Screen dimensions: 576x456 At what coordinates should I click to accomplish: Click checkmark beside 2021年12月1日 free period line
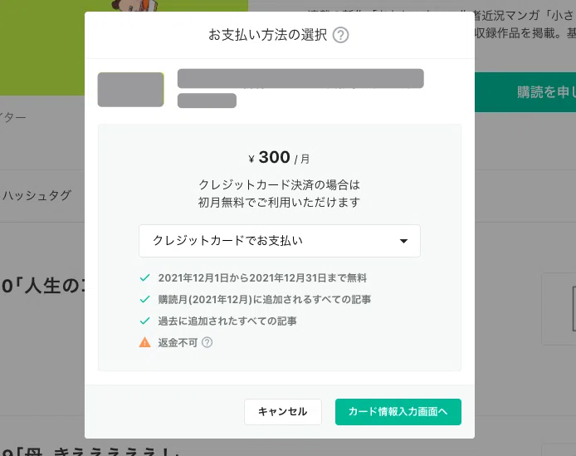pos(144,277)
